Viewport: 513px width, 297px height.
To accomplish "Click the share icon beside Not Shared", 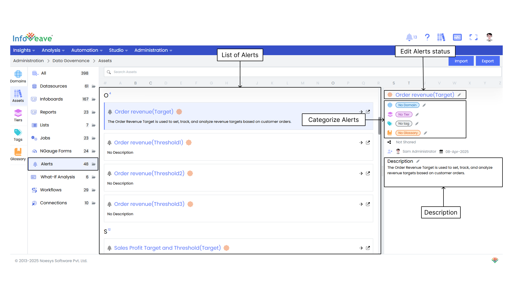I will (389, 142).
